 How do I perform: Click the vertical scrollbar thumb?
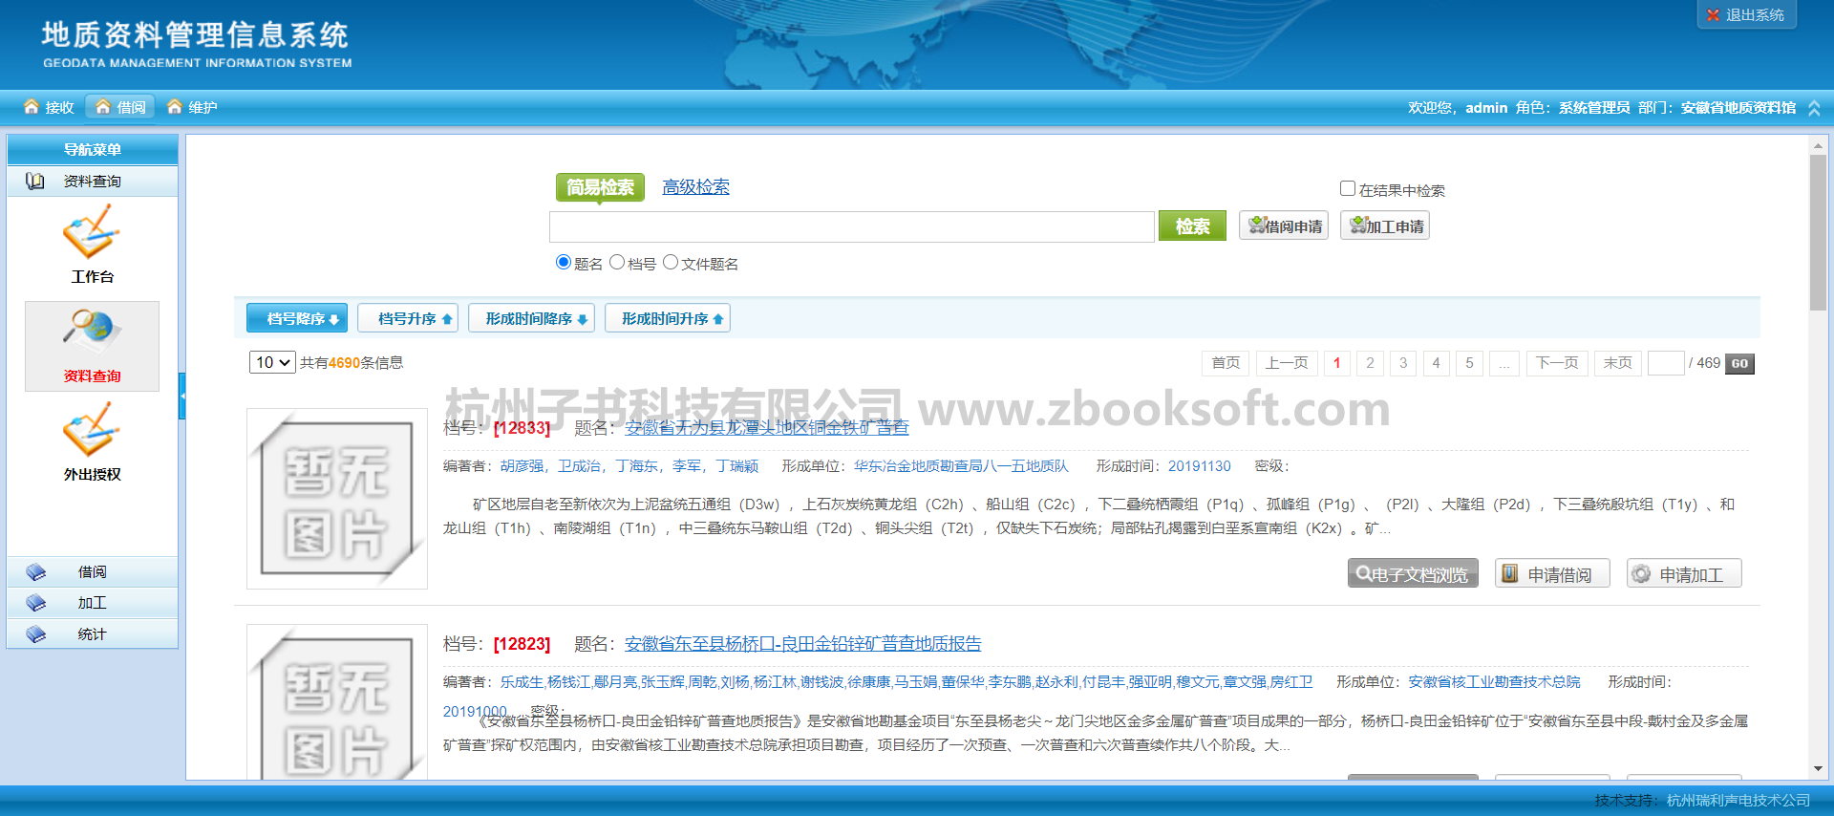(1818, 232)
